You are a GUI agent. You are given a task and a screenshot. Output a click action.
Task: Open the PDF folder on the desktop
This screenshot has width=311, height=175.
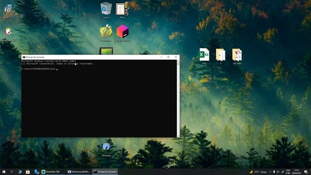click(237, 55)
